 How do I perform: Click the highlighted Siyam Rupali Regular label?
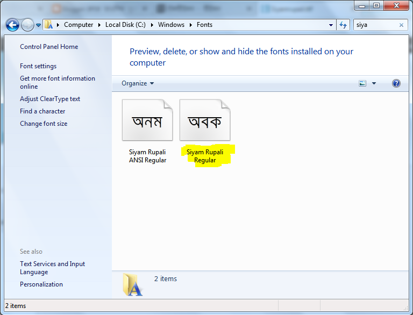205,156
